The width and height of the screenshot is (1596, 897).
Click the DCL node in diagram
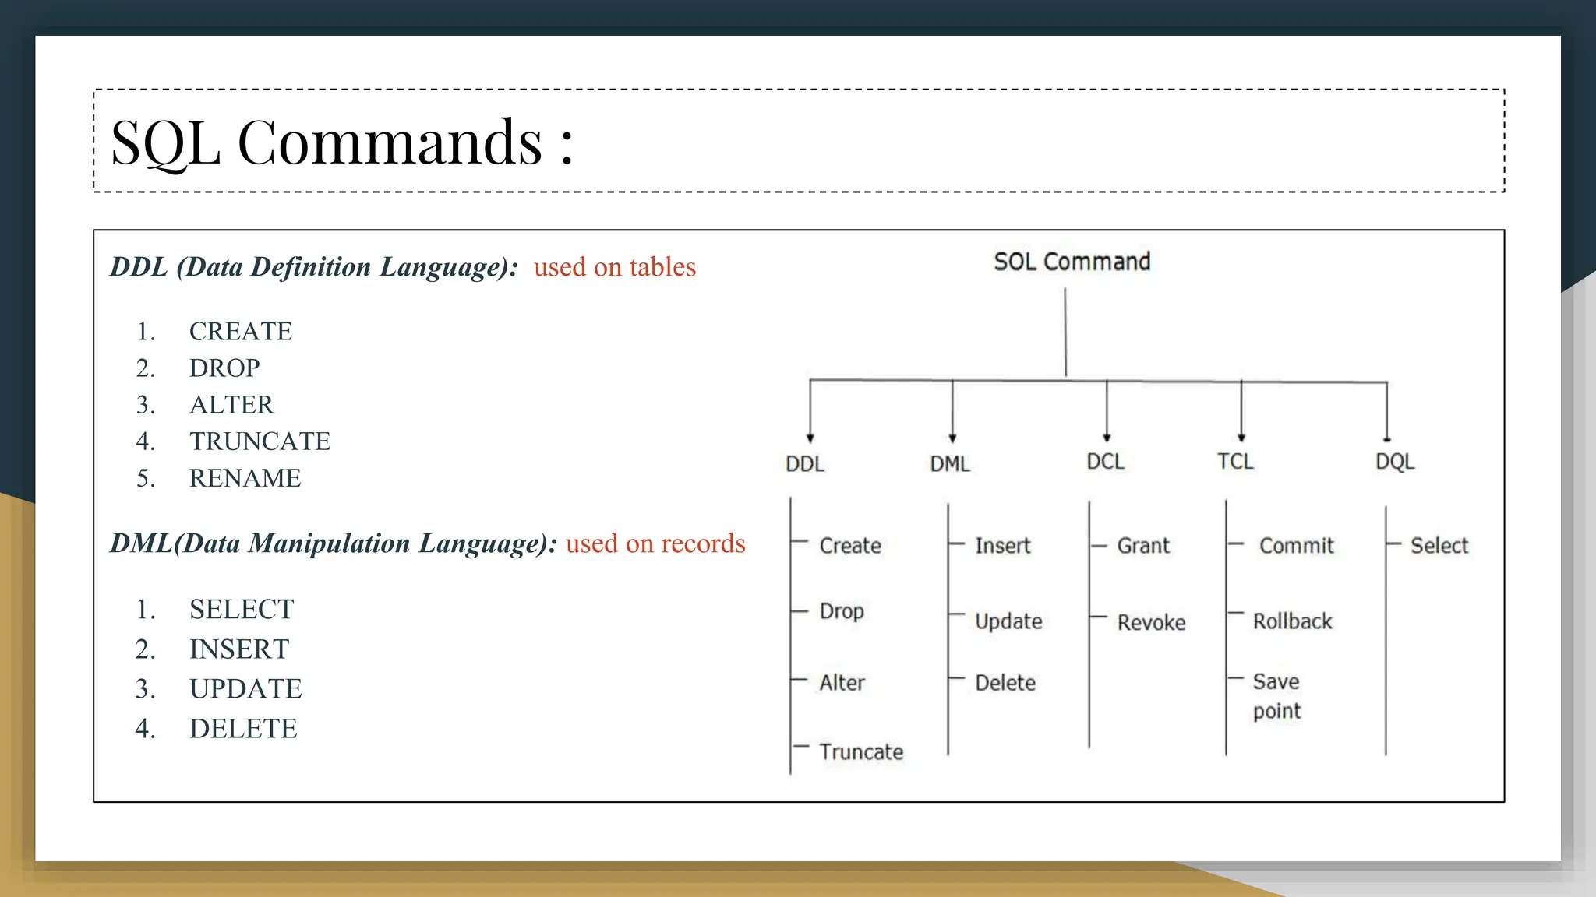tap(1105, 462)
